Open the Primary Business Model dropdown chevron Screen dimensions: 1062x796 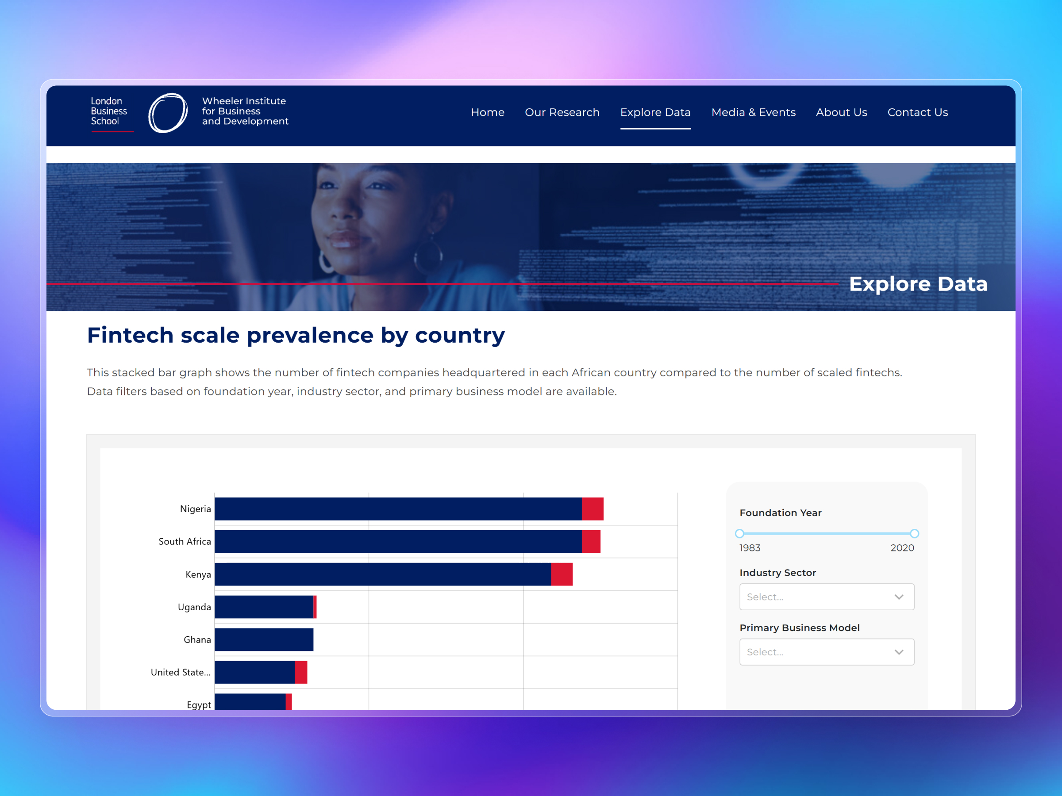(x=899, y=652)
